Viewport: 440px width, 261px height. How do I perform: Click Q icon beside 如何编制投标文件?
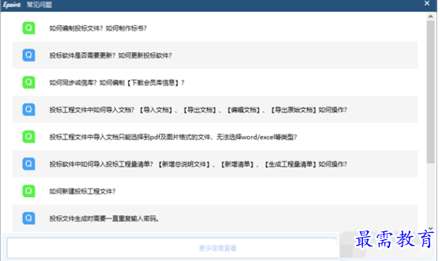28,28
